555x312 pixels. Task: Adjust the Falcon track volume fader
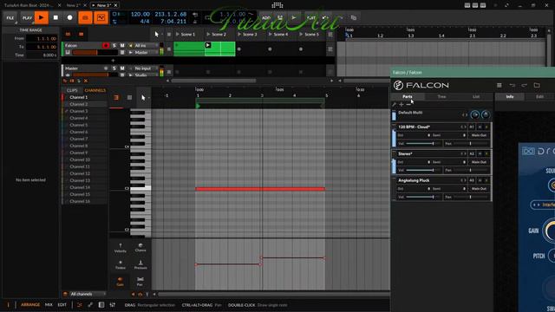[95, 52]
